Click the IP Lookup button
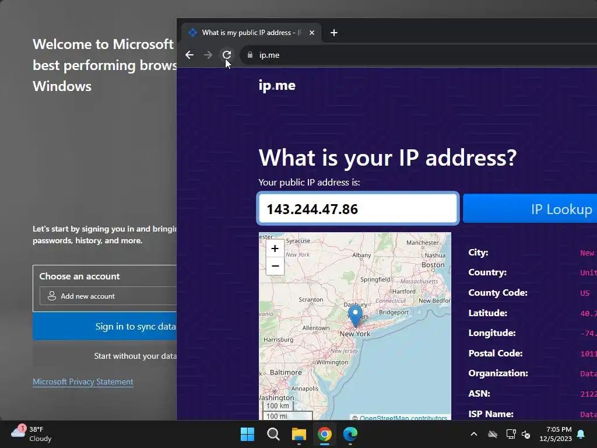The image size is (597, 448). (x=530, y=208)
